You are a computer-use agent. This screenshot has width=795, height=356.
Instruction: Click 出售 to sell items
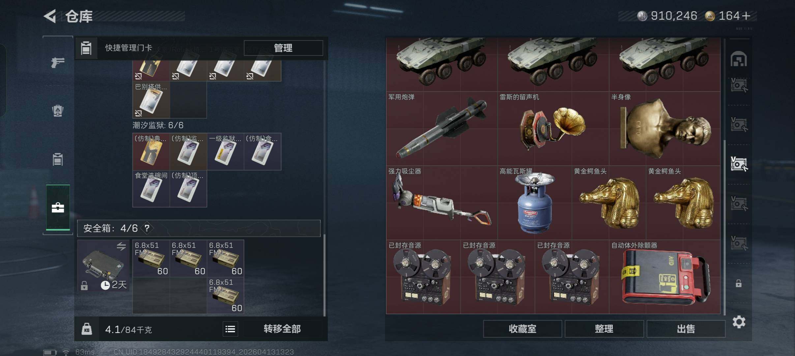686,329
